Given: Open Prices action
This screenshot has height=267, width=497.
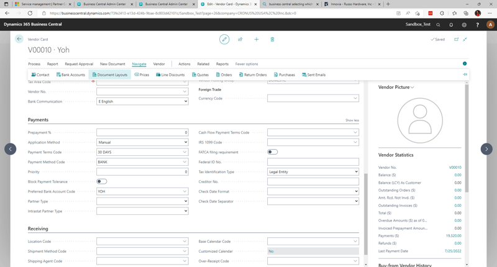Looking at the screenshot, I should pos(142,75).
